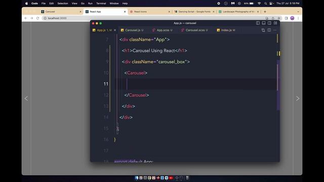Close the App.js editor tab
Image resolution: width=324 pixels, height=182 pixels.
point(115,30)
